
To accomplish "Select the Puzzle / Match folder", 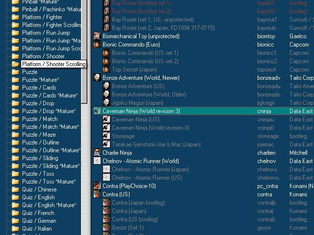I will (x=40, y=119).
